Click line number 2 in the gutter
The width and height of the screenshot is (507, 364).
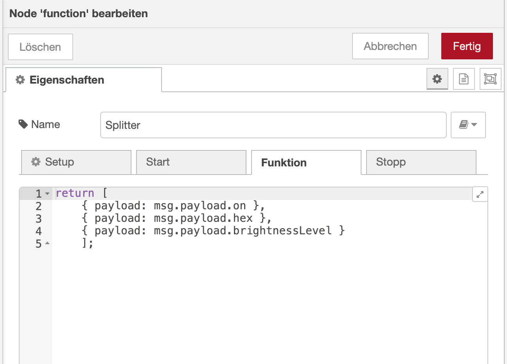(x=38, y=206)
